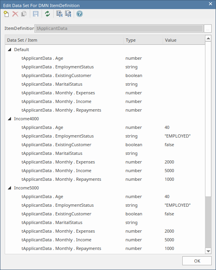
Task: Select Income4000 EmploymentStatus value "EMPLOYED"
Action: 178,136
